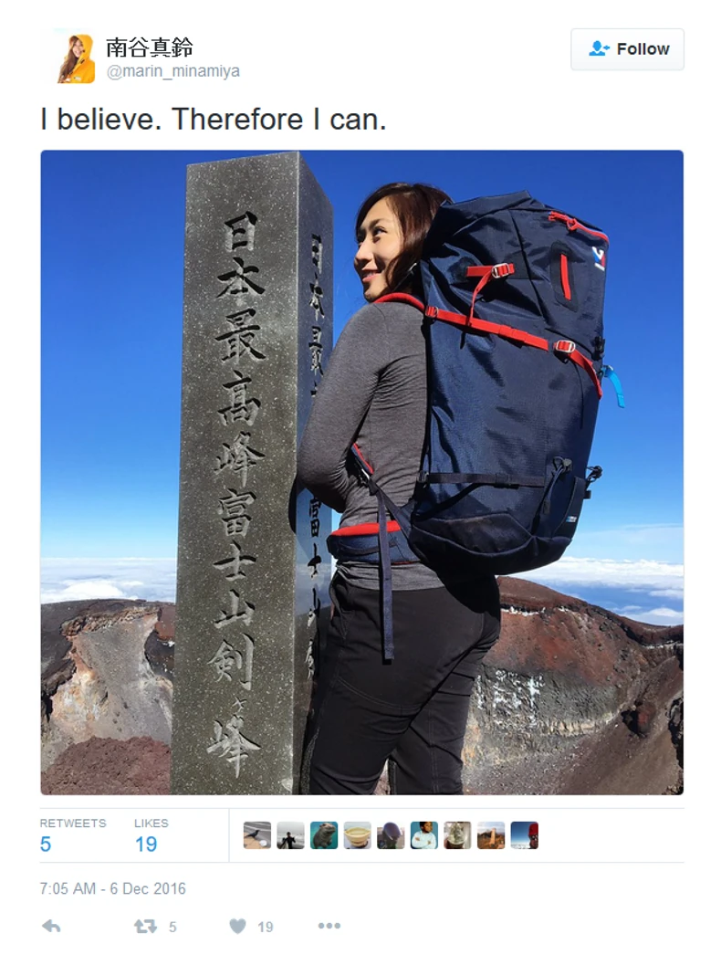Open the yellow-jacket profile avatar
The height and width of the screenshot is (965, 721).
click(77, 58)
